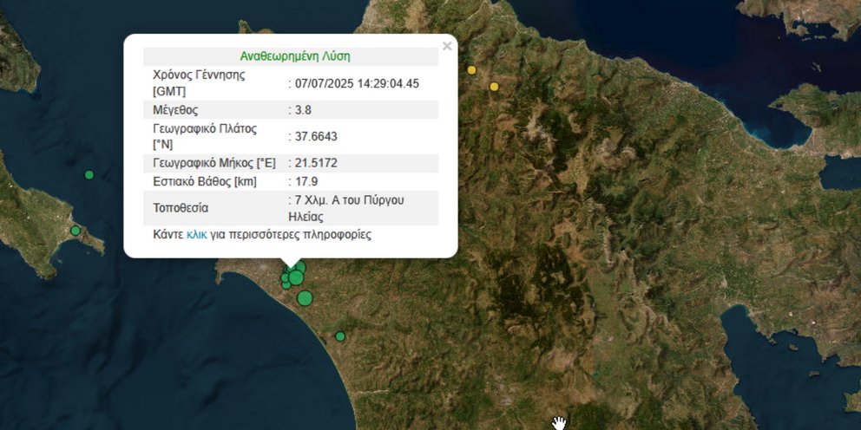Select the focal depth value '17.9'
This screenshot has height=430, width=861.
(306, 181)
